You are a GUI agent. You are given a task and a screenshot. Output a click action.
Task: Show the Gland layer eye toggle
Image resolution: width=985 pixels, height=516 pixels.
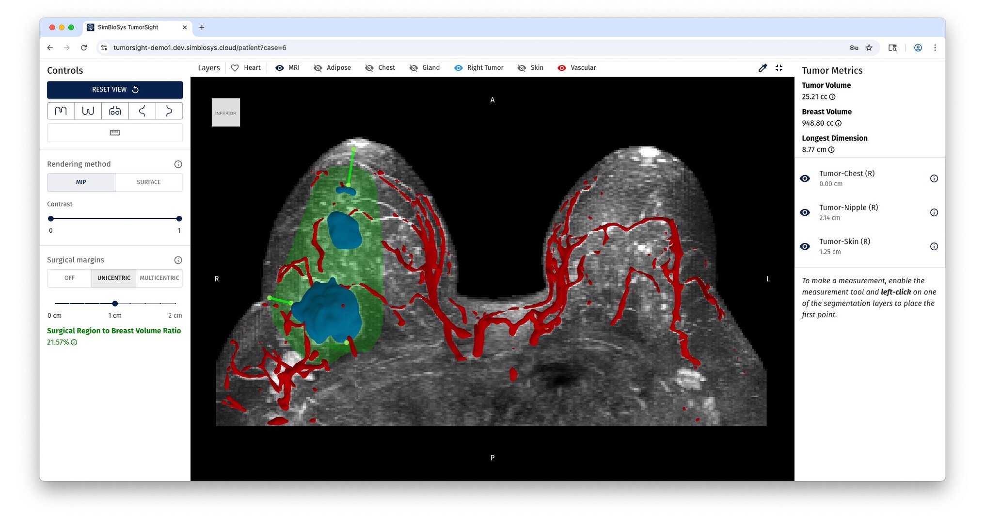tap(414, 68)
